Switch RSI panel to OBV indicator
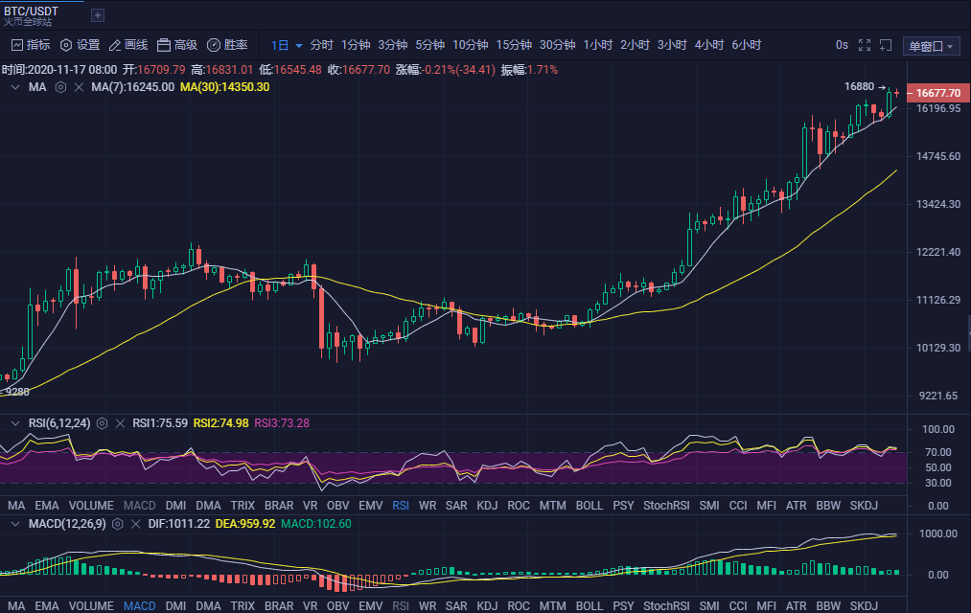The height and width of the screenshot is (613, 971). tap(337, 506)
